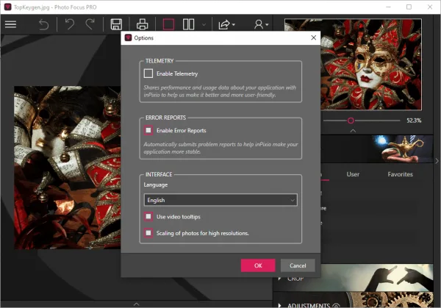
Task: Switch to the Favorites presets tab
Action: click(400, 174)
